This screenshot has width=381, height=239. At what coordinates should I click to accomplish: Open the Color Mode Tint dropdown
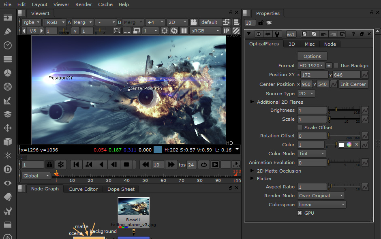[x=312, y=154]
